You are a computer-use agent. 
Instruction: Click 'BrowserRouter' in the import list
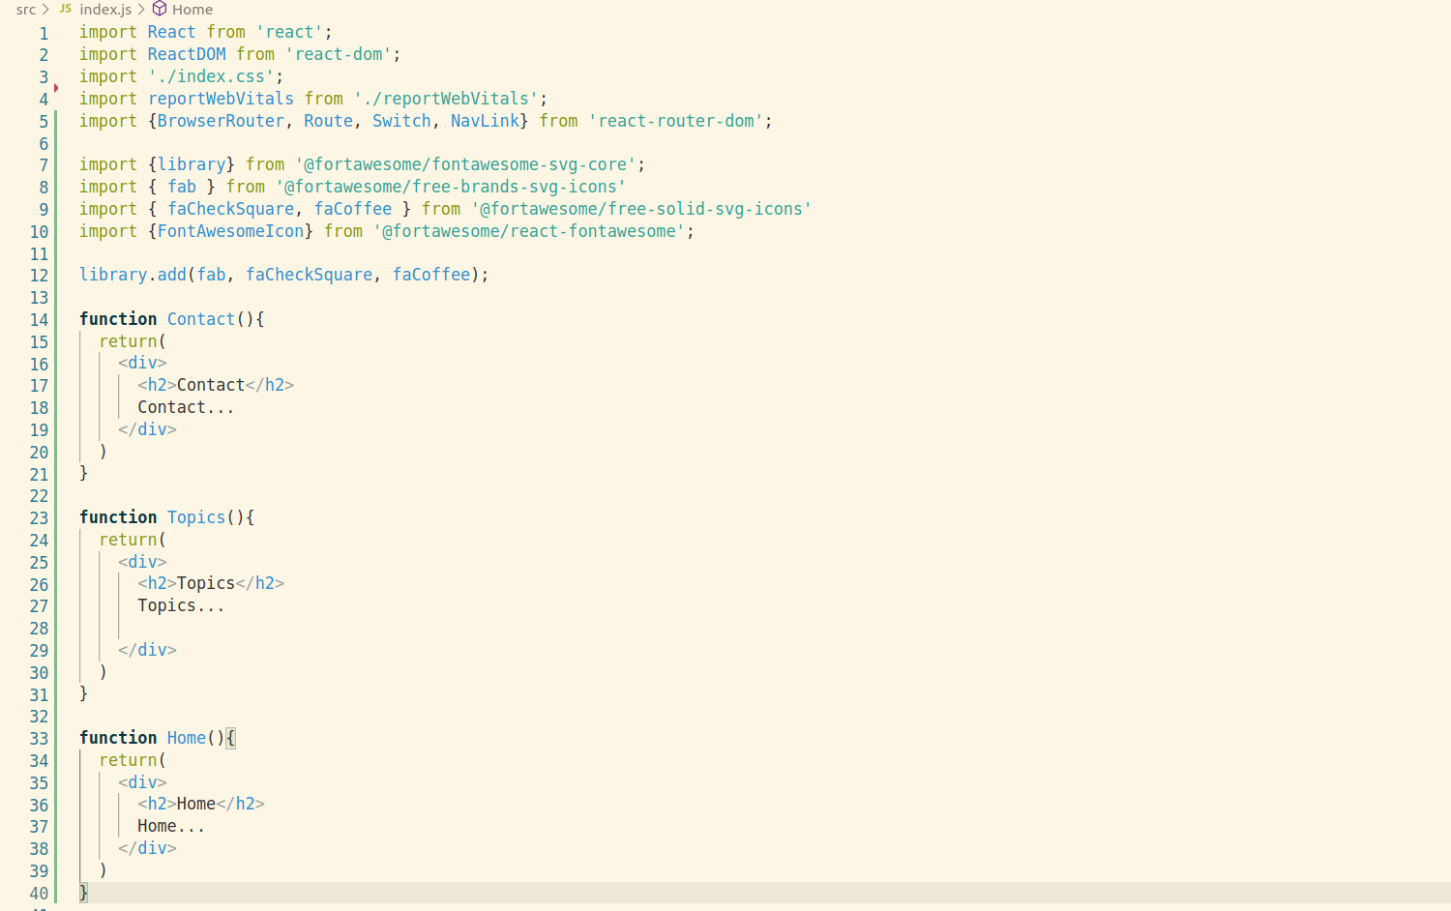[x=221, y=121]
